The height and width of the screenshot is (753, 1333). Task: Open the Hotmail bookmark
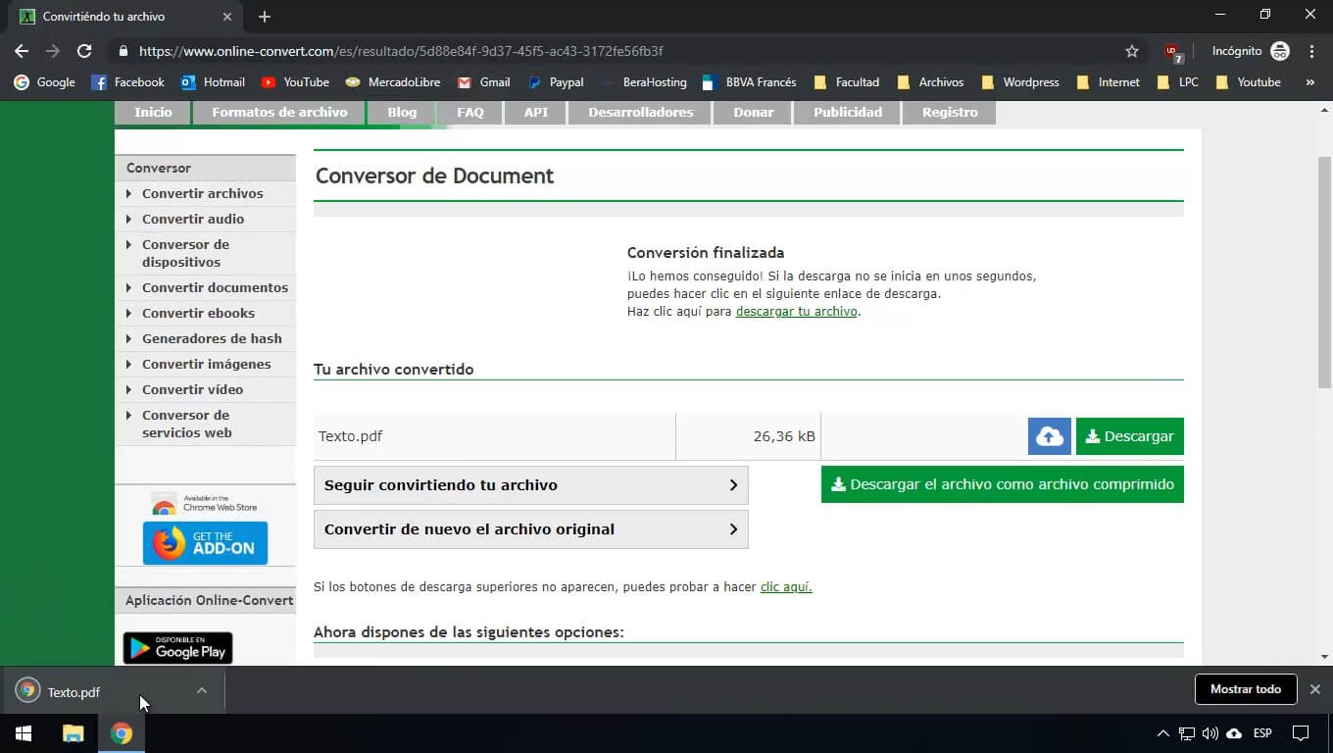click(213, 82)
